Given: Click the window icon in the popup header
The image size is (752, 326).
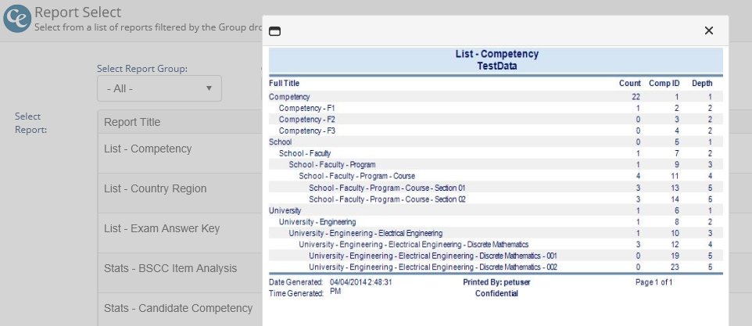Looking at the screenshot, I should point(274,31).
